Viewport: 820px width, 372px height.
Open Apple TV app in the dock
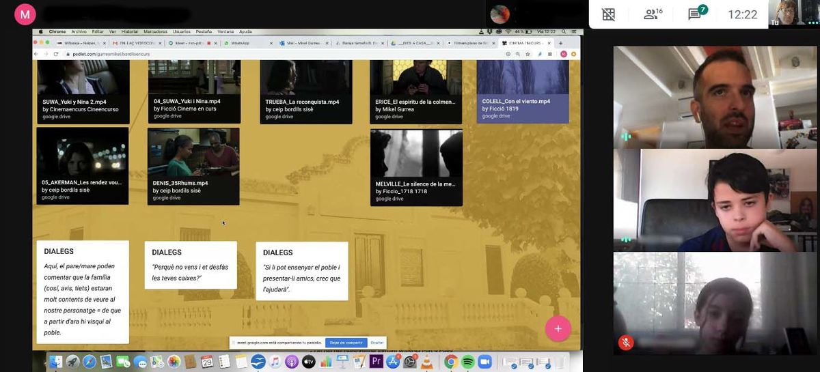click(309, 361)
